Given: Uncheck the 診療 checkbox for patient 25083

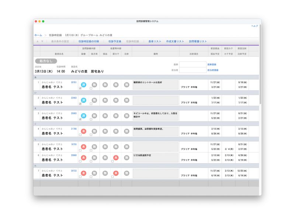Looking at the screenshot, I should (x=80, y=119).
